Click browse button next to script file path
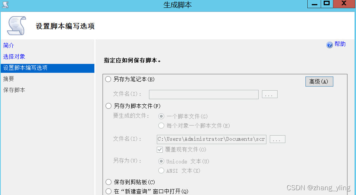The image size is (356, 195). pos(278,139)
